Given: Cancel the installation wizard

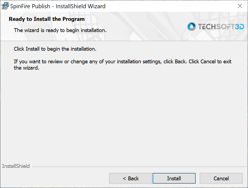Looking at the screenshot, I should click(221, 178).
